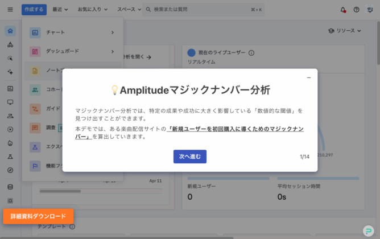380x239 pixels.
Task: Minimize the tutorial dialog with dash button
Action: (x=309, y=77)
